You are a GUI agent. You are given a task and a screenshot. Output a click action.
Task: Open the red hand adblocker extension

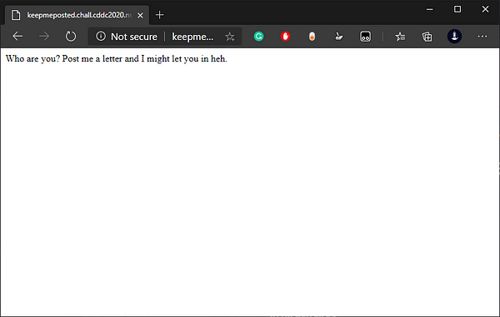[x=285, y=37]
